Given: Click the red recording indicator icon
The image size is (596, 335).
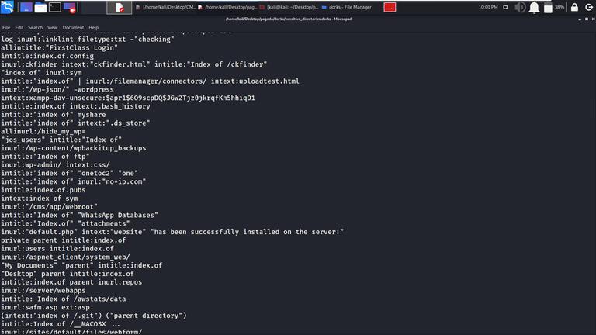Looking at the screenshot, I should pos(390,7).
